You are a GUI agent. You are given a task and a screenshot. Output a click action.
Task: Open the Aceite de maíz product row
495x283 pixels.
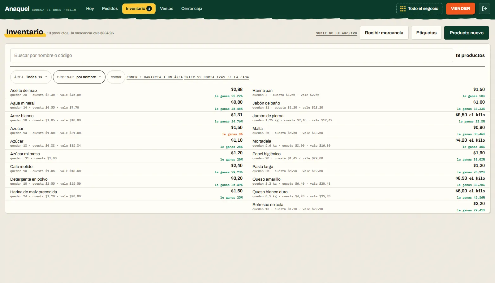(126, 92)
